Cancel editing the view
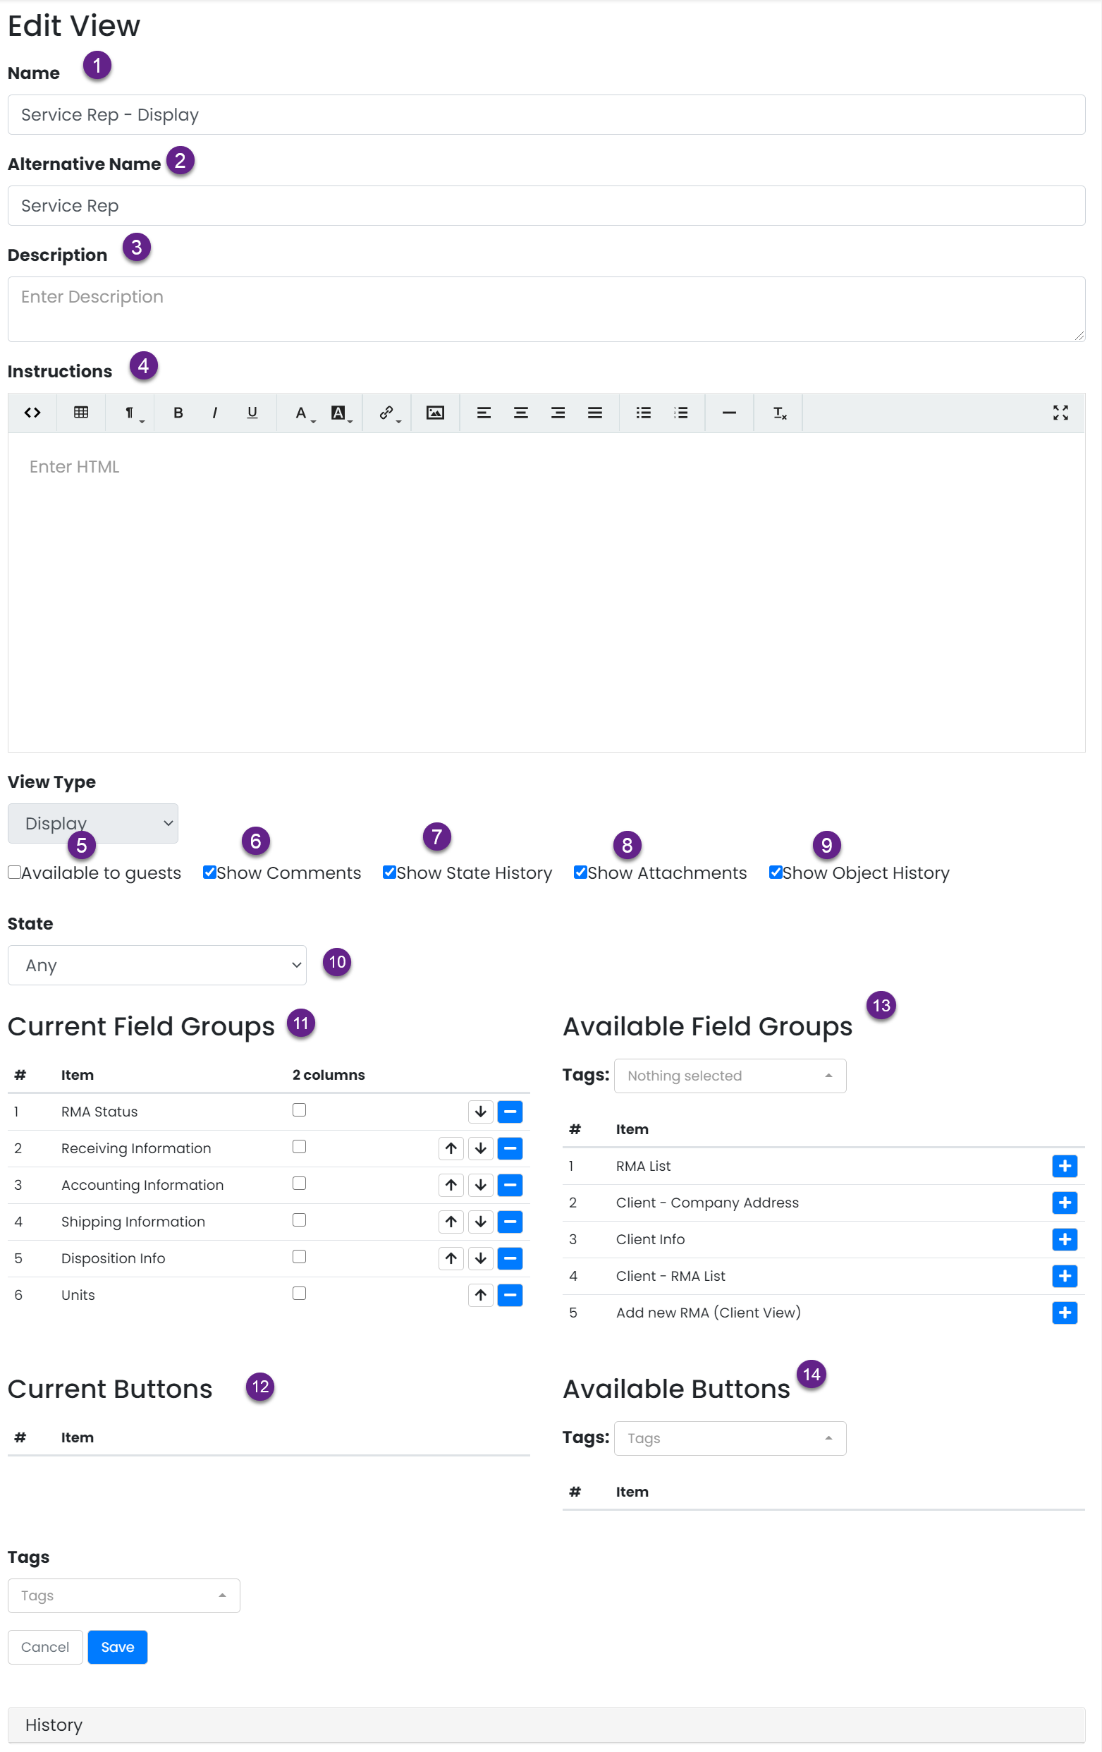The height and width of the screenshot is (1752, 1102). pyautogui.click(x=45, y=1646)
